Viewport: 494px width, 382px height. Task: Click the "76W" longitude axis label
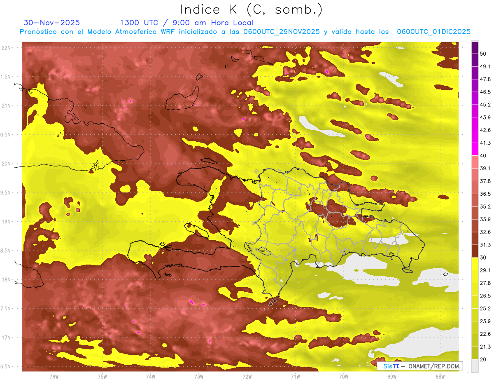coord(54,377)
